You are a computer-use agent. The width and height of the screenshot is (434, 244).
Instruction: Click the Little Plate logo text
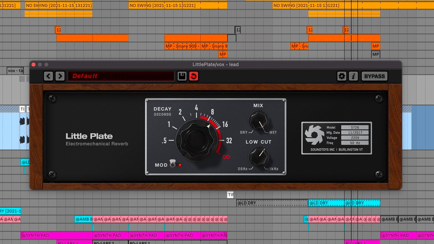click(x=89, y=136)
